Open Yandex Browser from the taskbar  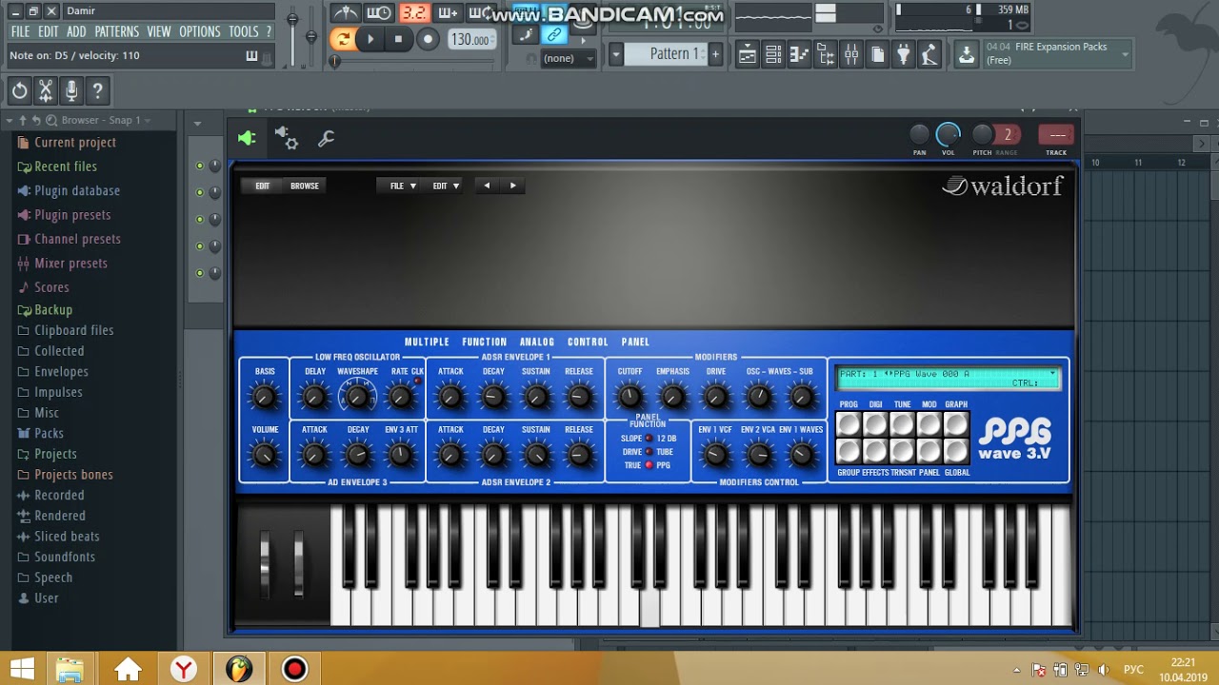(x=183, y=669)
